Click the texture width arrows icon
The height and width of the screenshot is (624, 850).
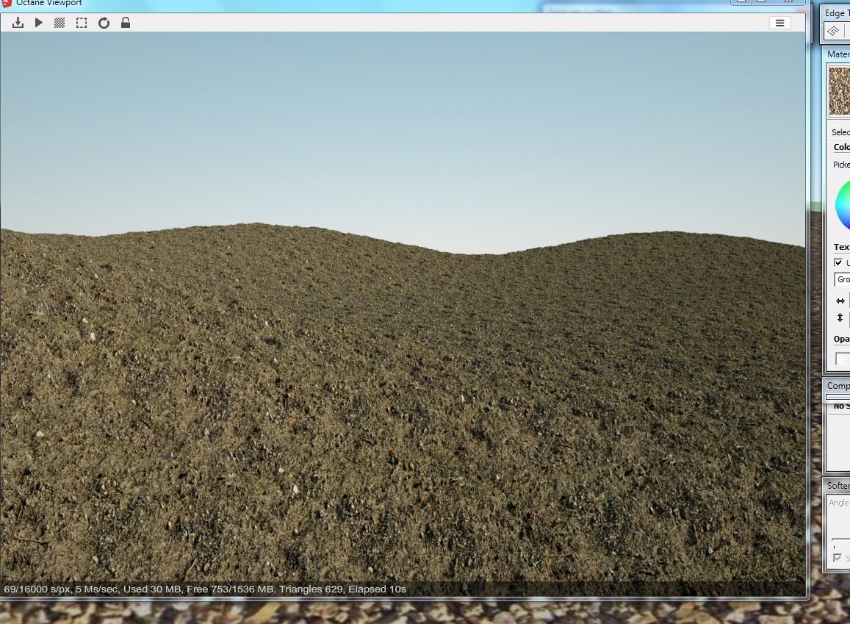click(840, 301)
